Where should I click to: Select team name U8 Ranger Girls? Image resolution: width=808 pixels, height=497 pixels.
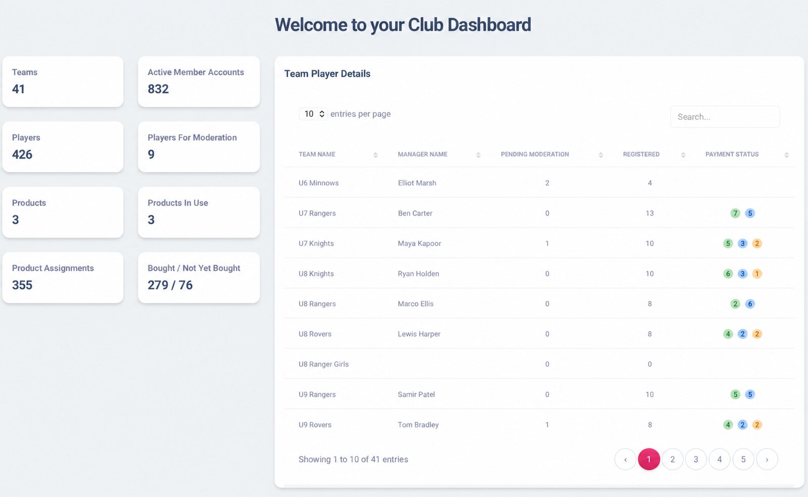[x=324, y=364]
